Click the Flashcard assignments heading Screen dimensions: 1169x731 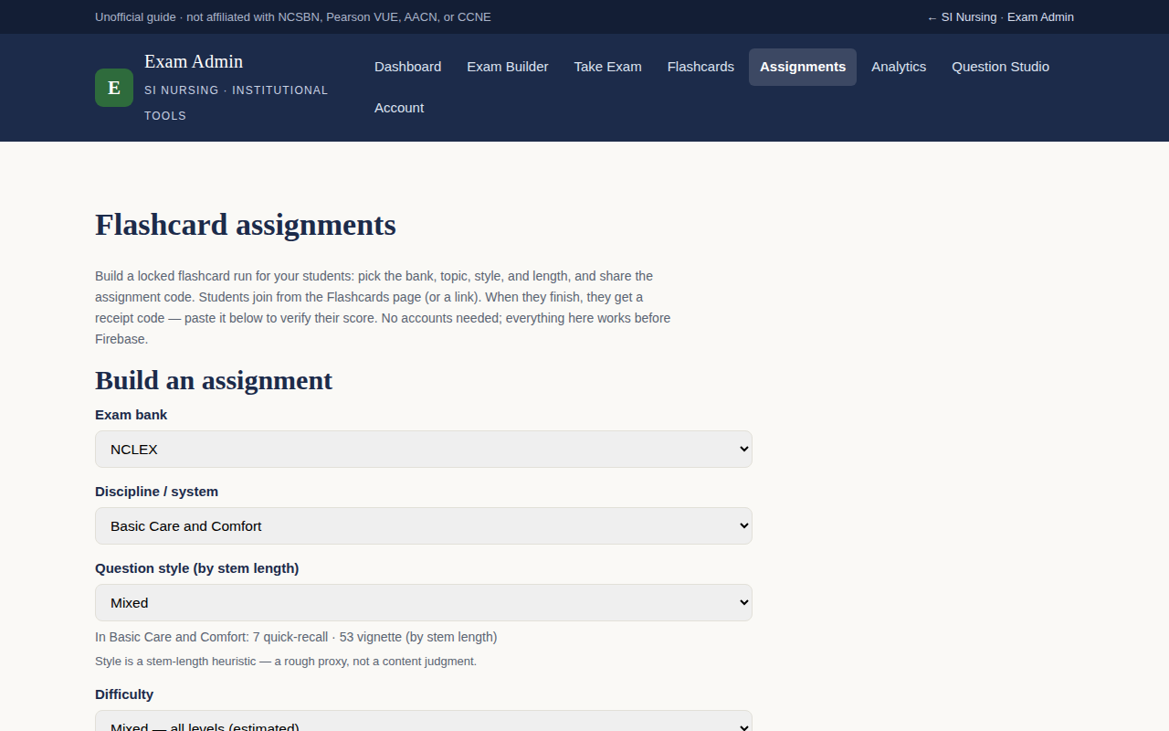tap(246, 225)
